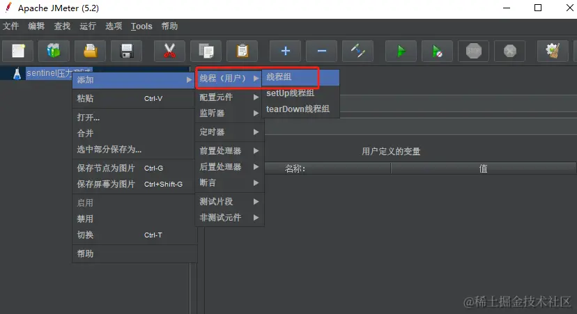Expand the 配置元件 submenu

[230, 97]
